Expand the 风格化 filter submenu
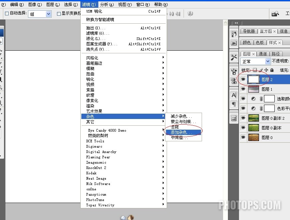Screen dimensions: 290x220 (x=124, y=58)
